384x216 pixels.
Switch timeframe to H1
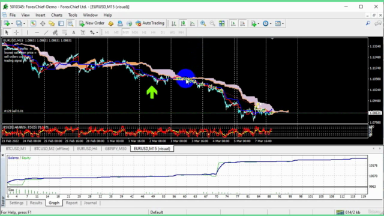[144, 32]
